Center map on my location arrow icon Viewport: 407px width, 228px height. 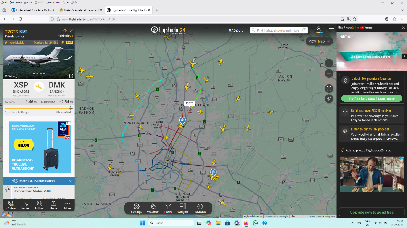(329, 98)
